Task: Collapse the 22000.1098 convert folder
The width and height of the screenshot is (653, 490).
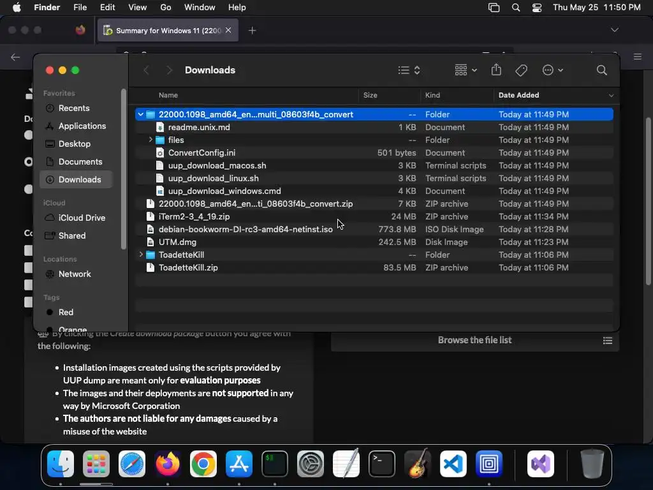Action: (x=140, y=114)
